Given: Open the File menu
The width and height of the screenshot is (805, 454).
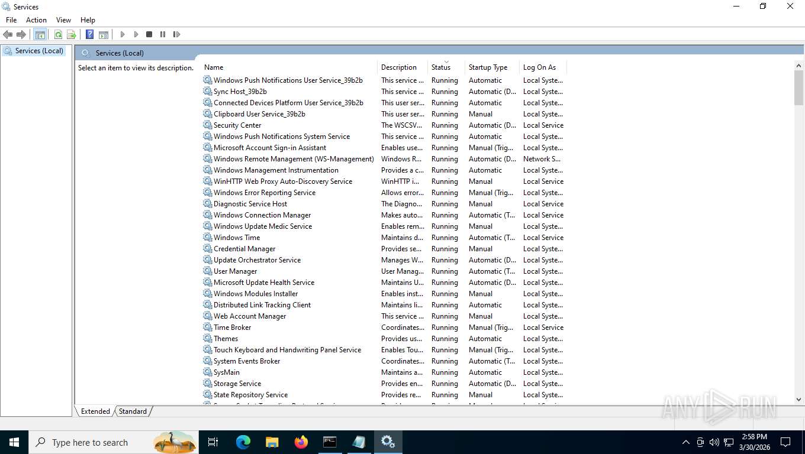Looking at the screenshot, I should coord(11,20).
